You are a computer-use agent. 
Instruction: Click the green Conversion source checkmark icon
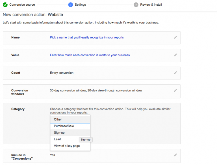pos(5,5)
